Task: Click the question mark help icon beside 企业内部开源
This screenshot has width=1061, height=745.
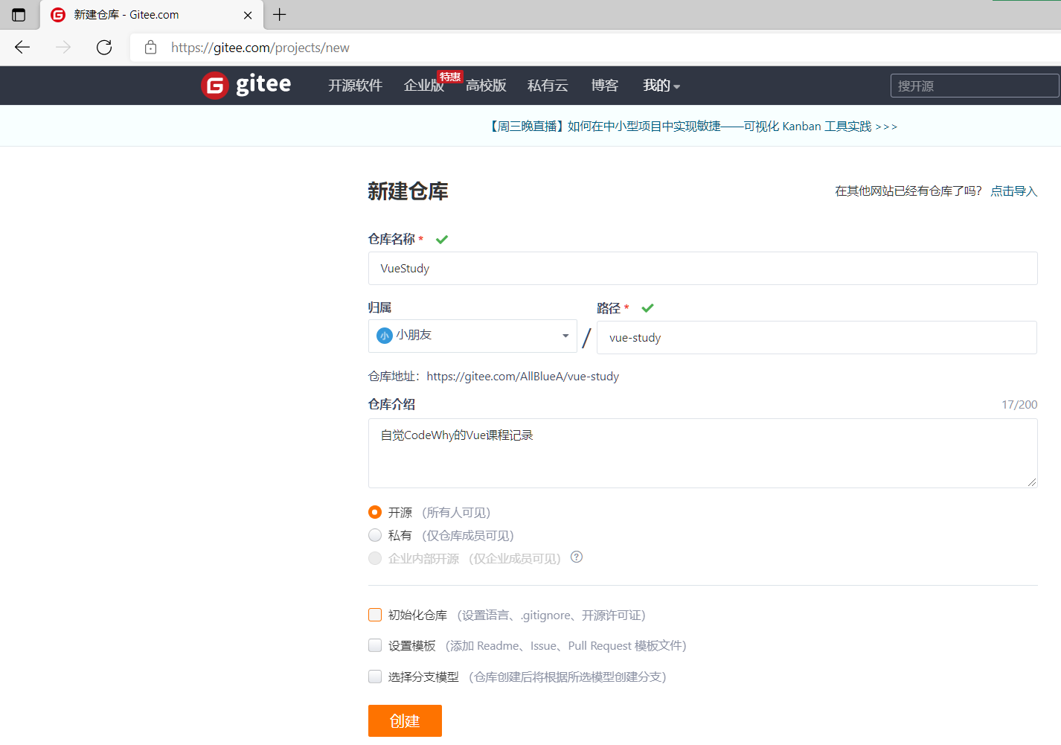Action: (576, 557)
